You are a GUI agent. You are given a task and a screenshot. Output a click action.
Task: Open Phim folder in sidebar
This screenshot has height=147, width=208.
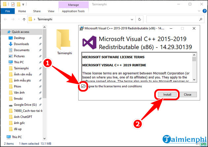17,87
